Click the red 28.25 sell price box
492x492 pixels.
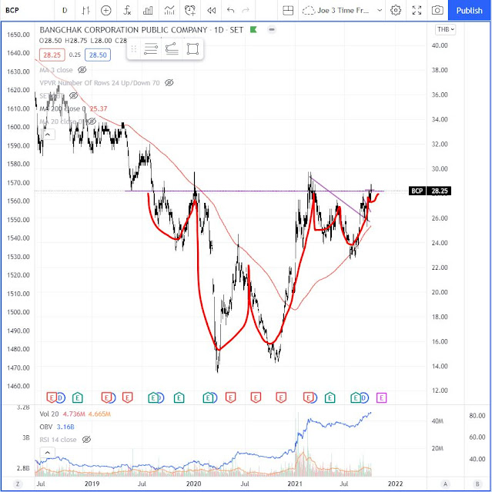click(52, 55)
